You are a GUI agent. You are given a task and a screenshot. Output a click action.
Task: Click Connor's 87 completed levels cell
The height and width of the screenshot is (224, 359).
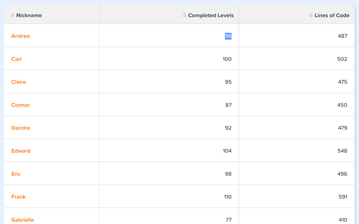pyautogui.click(x=228, y=105)
